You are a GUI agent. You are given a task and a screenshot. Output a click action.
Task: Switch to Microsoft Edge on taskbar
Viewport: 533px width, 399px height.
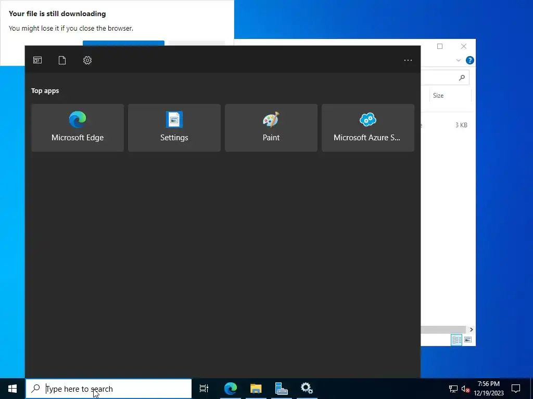tap(231, 389)
